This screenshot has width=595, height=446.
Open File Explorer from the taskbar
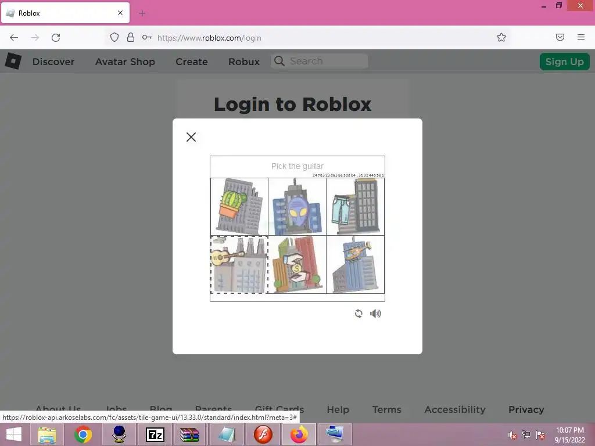point(47,434)
